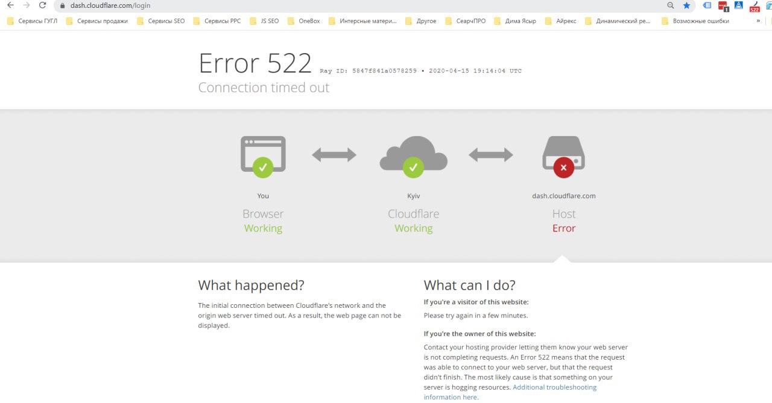772x403 pixels.
Task: Open the extension showing red 522 badge
Action: 755,7
